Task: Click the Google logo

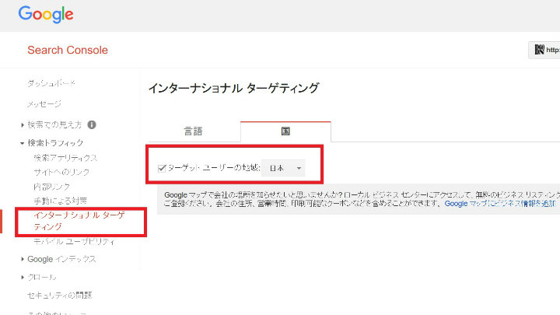Action: [46, 15]
